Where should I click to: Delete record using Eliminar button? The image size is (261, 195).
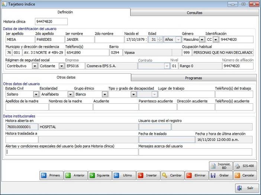pyautogui.click(x=197, y=175)
